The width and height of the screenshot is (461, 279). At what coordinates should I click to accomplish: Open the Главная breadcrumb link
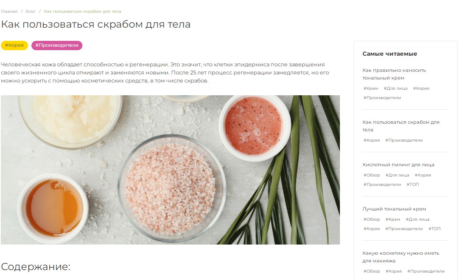[x=9, y=11]
